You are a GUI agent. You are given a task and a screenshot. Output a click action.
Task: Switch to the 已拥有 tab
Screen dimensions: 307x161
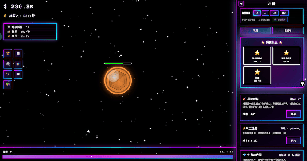288,30
